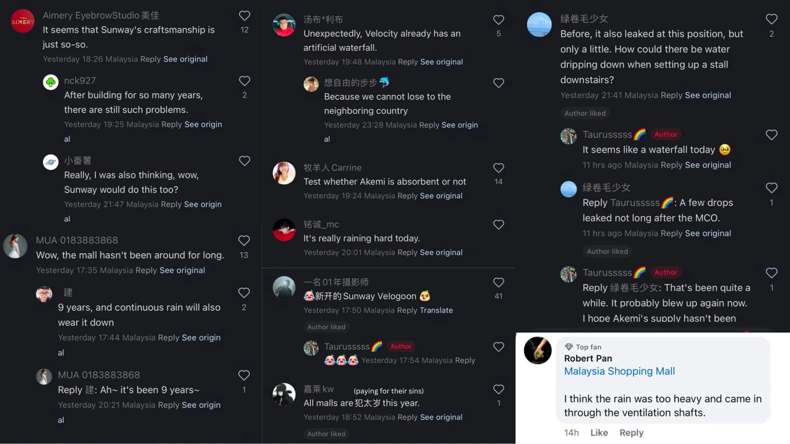This screenshot has height=444, width=790.
Task: Open Robert Pan's profile picture
Action: tap(537, 350)
